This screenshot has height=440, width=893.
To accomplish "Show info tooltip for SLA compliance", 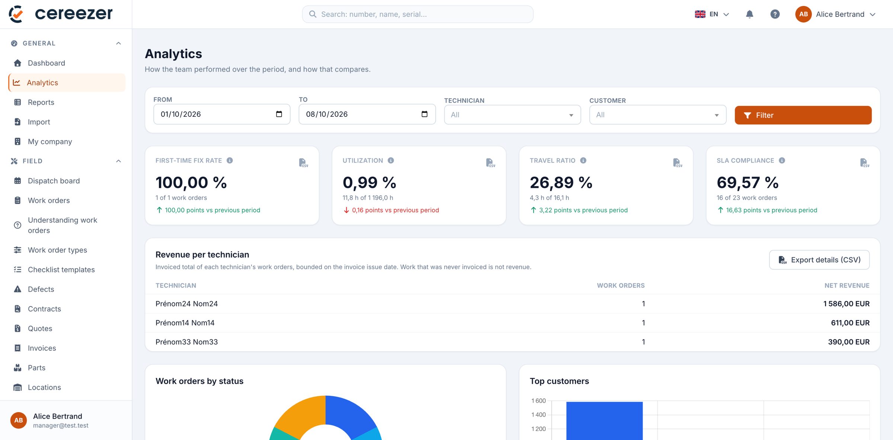I will tap(782, 160).
